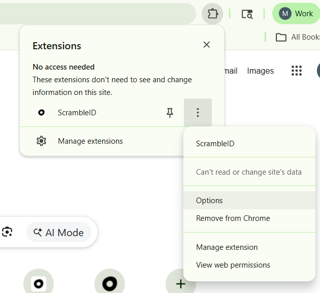Choose Manage extension menu entry
This screenshot has height=293, width=320.
click(x=249, y=247)
